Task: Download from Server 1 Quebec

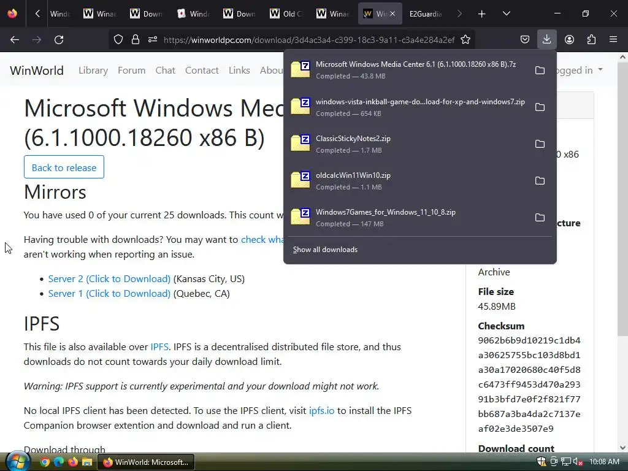Action: click(109, 294)
